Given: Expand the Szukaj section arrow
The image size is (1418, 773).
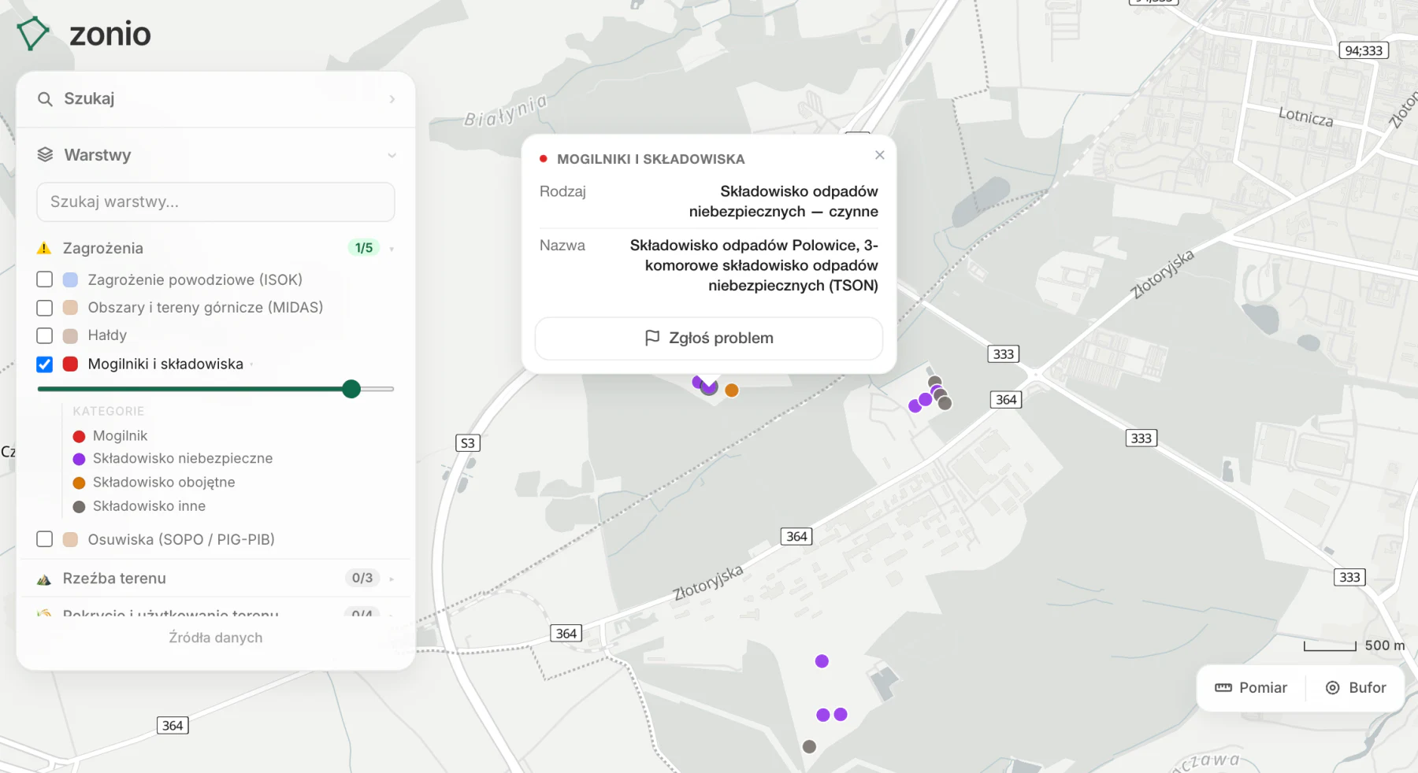Looking at the screenshot, I should tap(392, 99).
